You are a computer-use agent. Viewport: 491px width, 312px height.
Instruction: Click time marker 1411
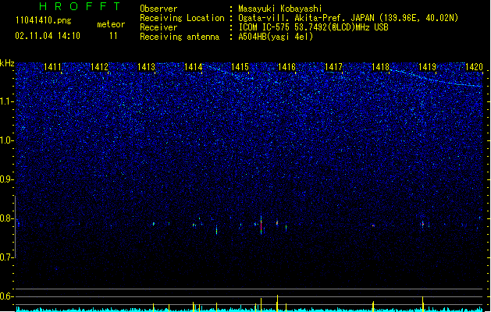point(52,67)
